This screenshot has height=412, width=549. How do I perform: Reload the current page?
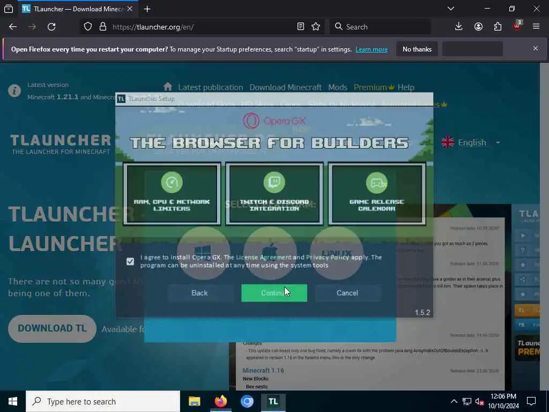[x=51, y=27]
